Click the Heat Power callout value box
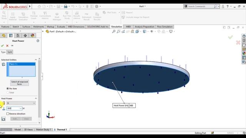 pyautogui.click(x=132, y=106)
